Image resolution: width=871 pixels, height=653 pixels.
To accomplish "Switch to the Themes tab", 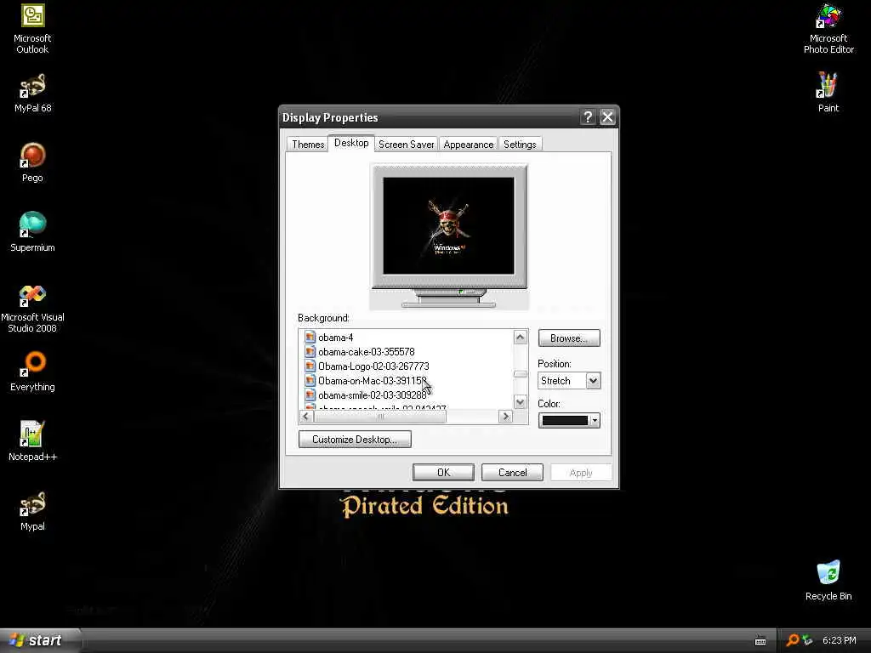I will 308,145.
